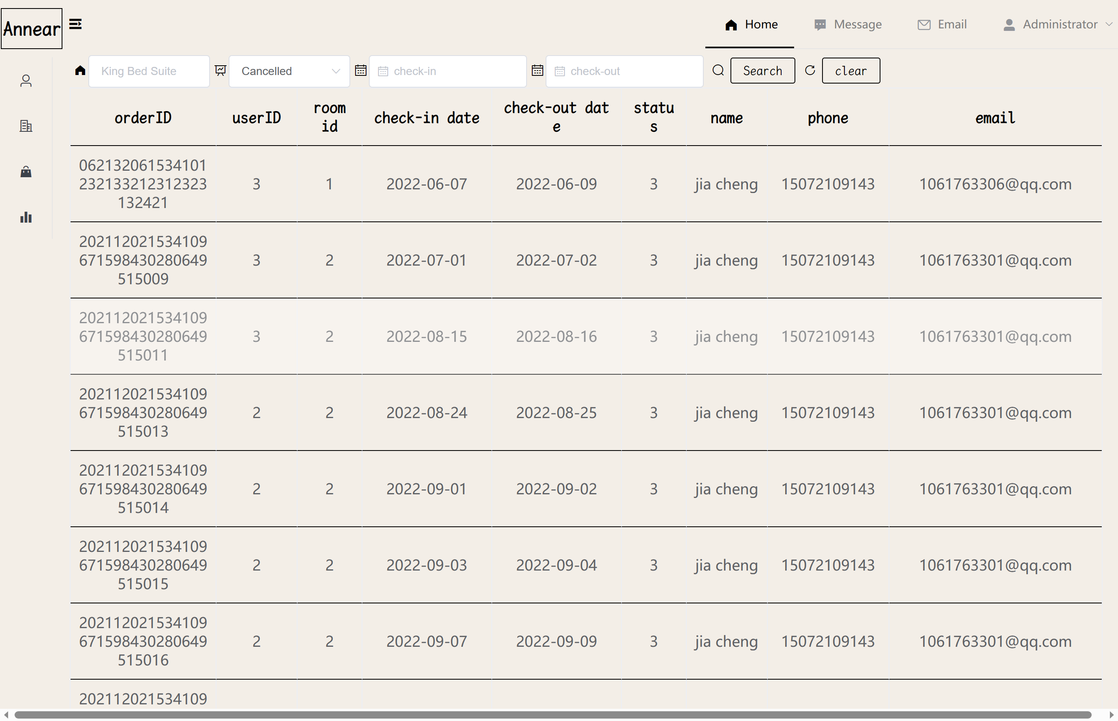Screen dimensions: 1118x721
Task: Click the magnifier icon beside Search
Action: (x=718, y=70)
